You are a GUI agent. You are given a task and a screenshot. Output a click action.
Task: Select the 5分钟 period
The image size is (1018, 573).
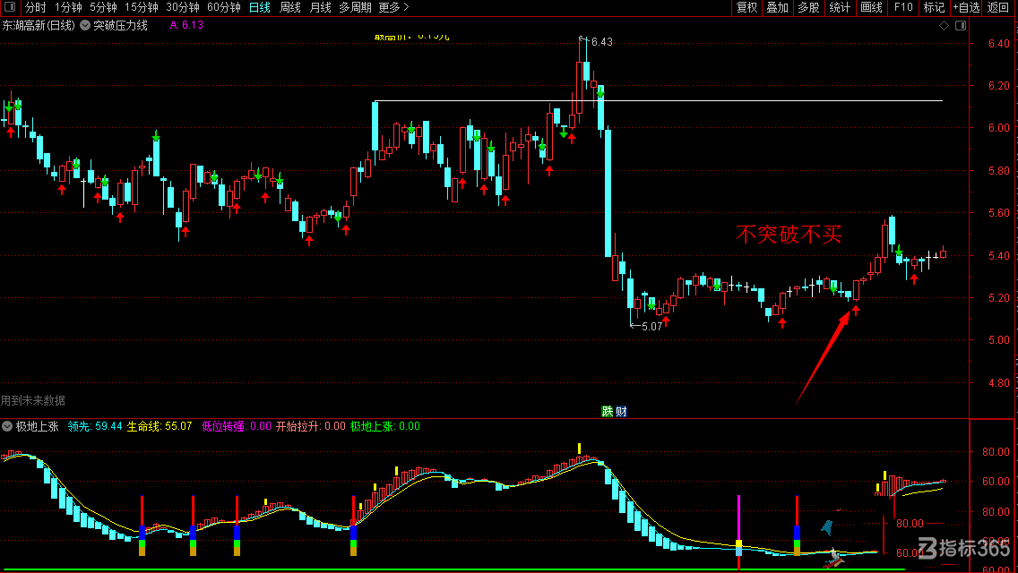(103, 8)
